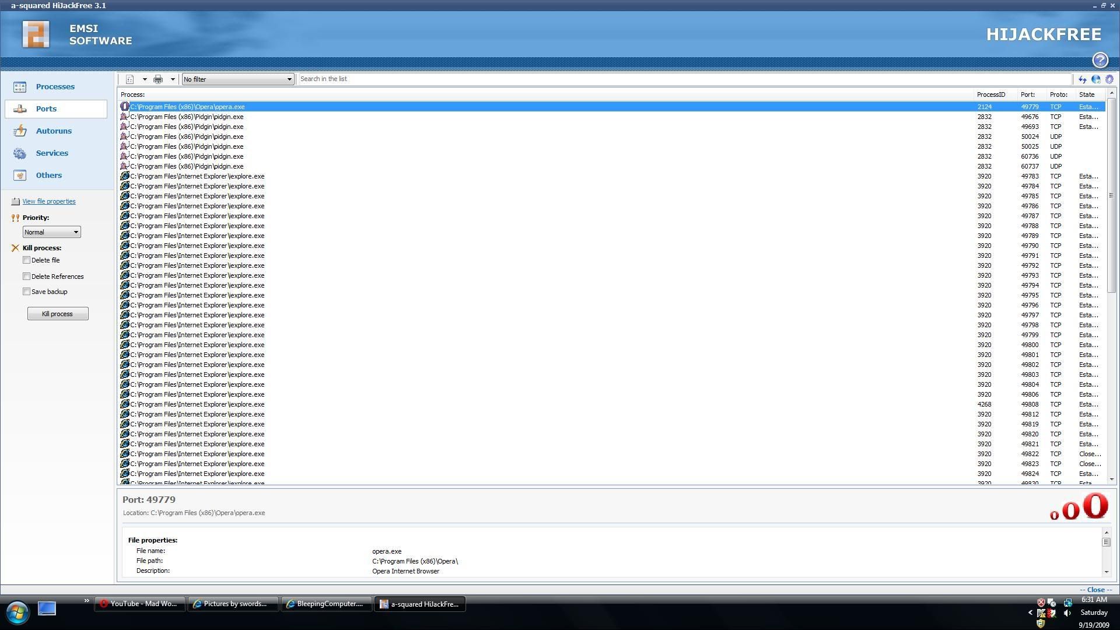Click the EMSI Software logo
This screenshot has height=630, width=1120.
(36, 34)
